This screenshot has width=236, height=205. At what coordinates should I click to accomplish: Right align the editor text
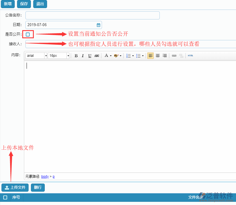tap(165, 55)
